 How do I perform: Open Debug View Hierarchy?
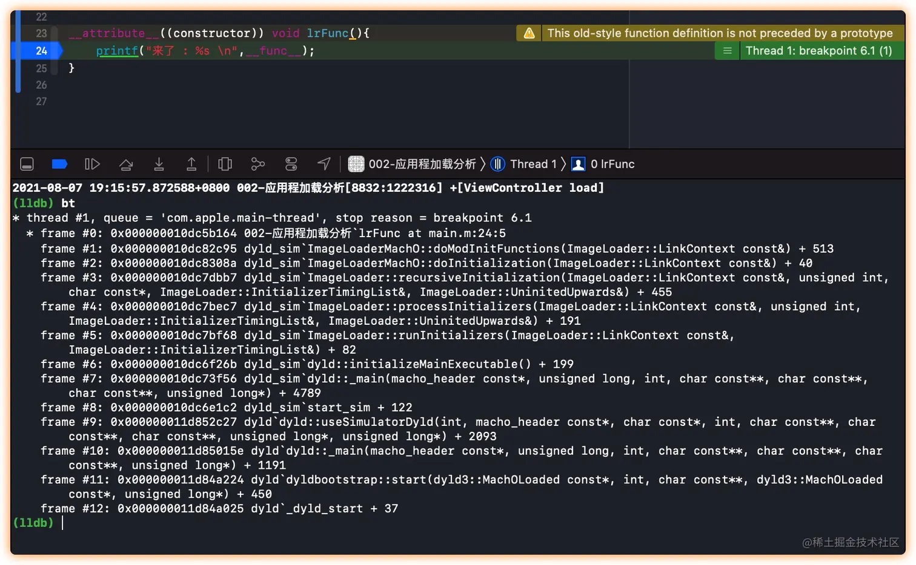[225, 164]
